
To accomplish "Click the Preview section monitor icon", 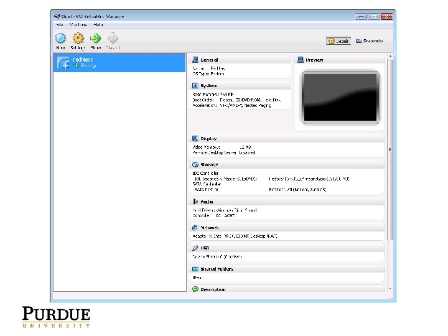I will point(301,60).
